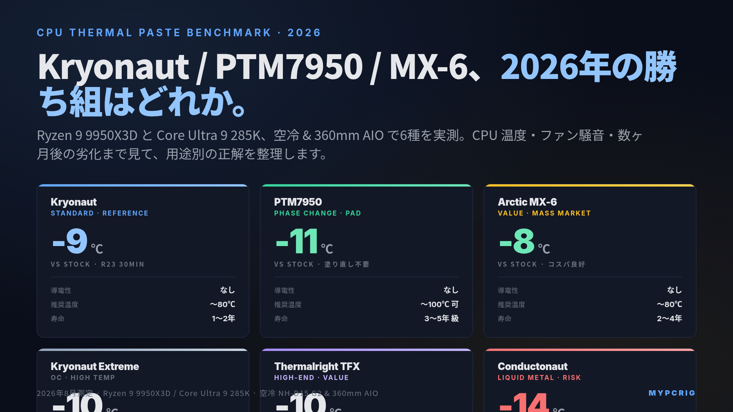Screen dimensions: 733x412
Task: Click Arctic MX-6's lifespan value 2〜4年
Action: coord(670,319)
